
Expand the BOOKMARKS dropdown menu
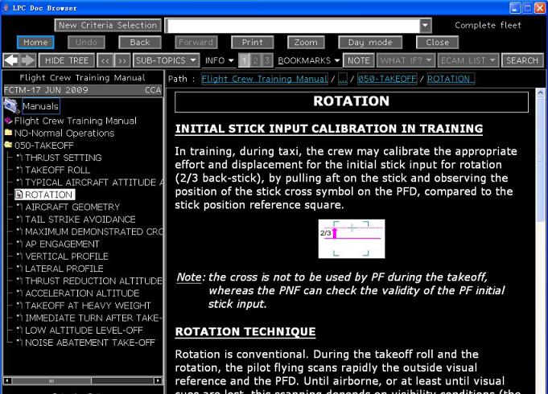tap(309, 60)
